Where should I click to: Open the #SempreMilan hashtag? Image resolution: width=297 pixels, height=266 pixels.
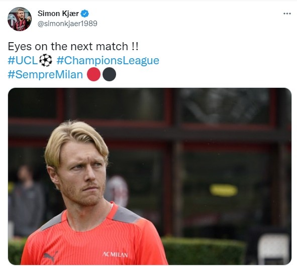[45, 75]
